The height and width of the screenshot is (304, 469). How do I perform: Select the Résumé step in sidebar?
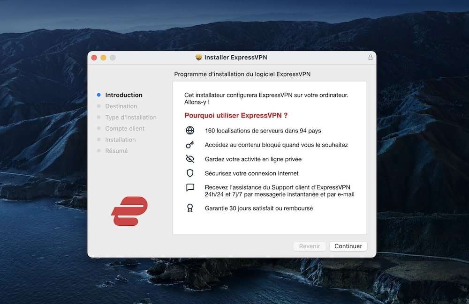tap(116, 151)
